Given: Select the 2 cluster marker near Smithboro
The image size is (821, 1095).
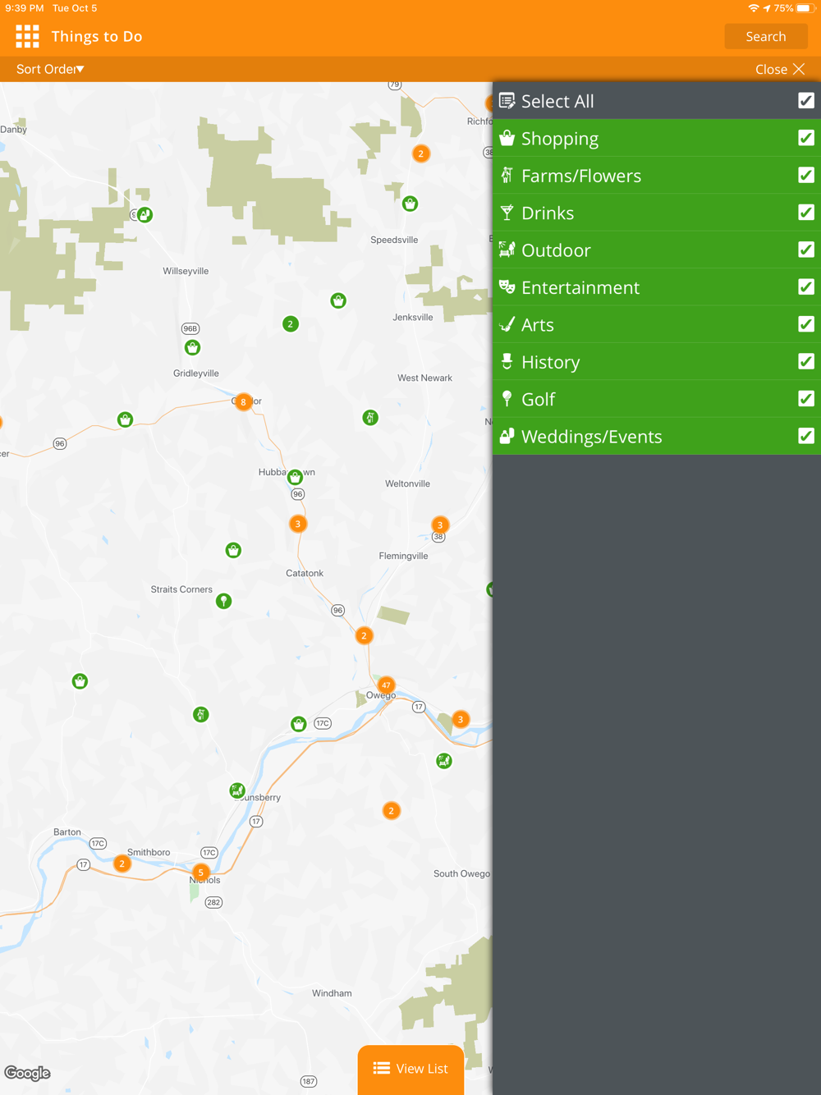Looking at the screenshot, I should click(122, 864).
